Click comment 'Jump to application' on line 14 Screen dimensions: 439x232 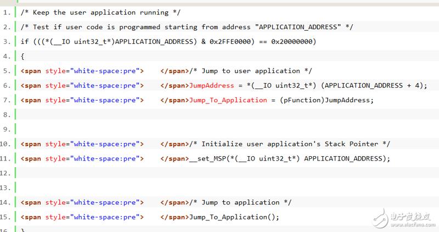[240, 202]
